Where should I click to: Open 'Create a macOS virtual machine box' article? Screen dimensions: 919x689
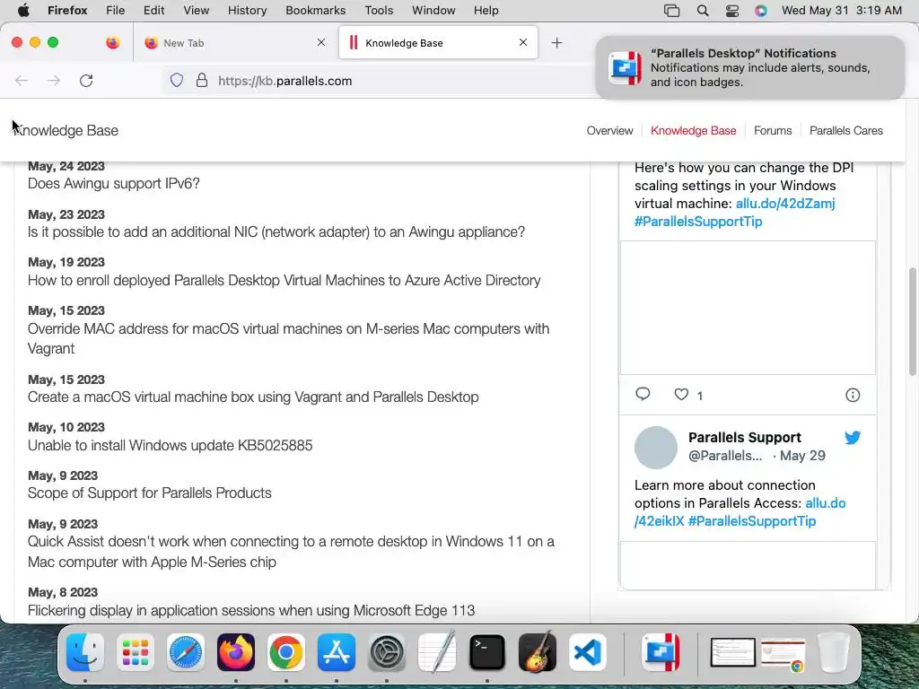point(253,397)
